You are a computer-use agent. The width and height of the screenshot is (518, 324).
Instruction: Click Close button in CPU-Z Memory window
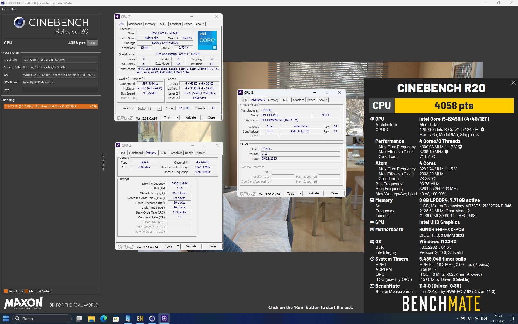pyautogui.click(x=212, y=246)
